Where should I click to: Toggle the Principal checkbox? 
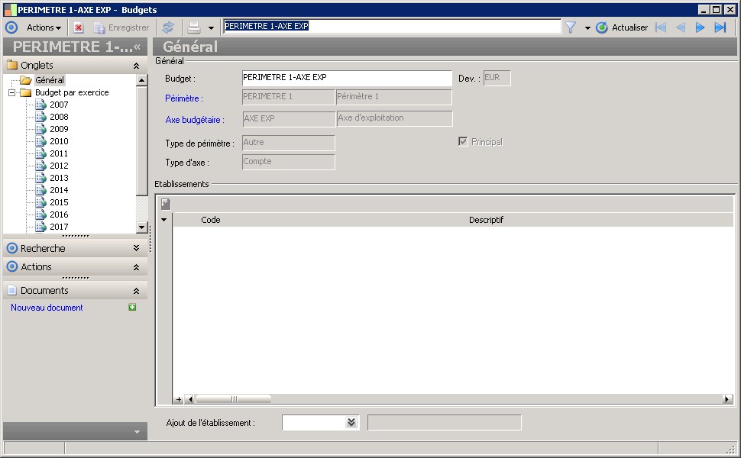463,142
